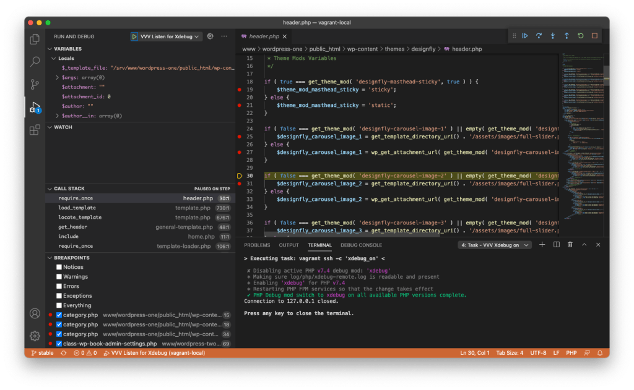Click the debug Continue button
Viewport: 634px width, 390px height.
[524, 36]
